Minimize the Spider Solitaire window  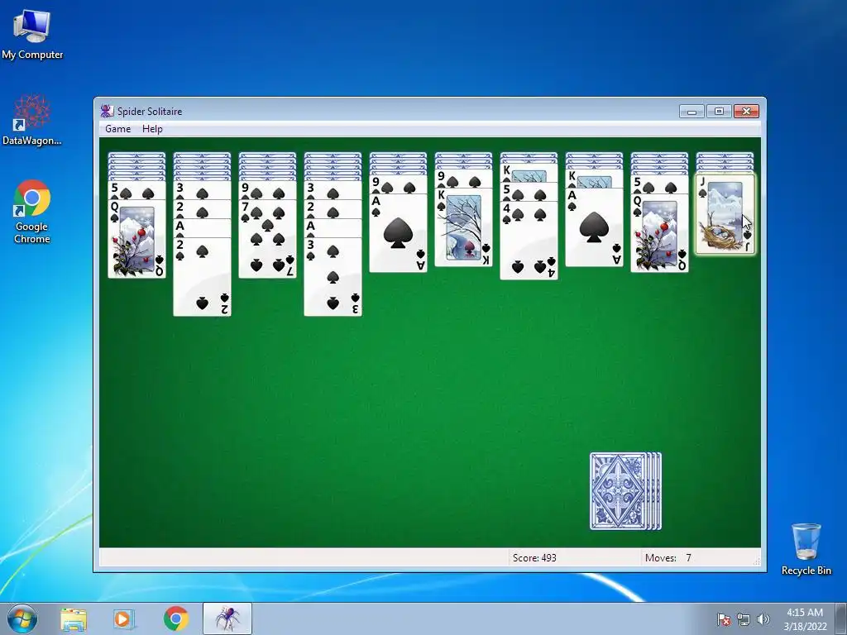pyautogui.click(x=692, y=112)
